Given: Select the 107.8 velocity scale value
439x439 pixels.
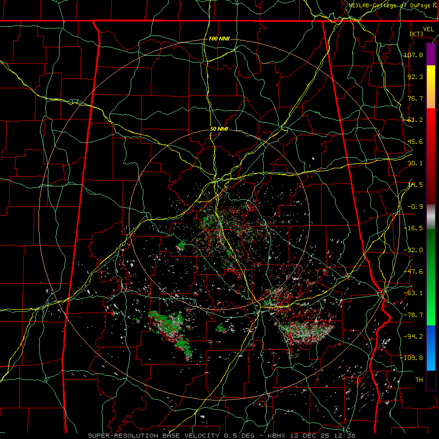Looking at the screenshot, I should pyautogui.click(x=414, y=55).
